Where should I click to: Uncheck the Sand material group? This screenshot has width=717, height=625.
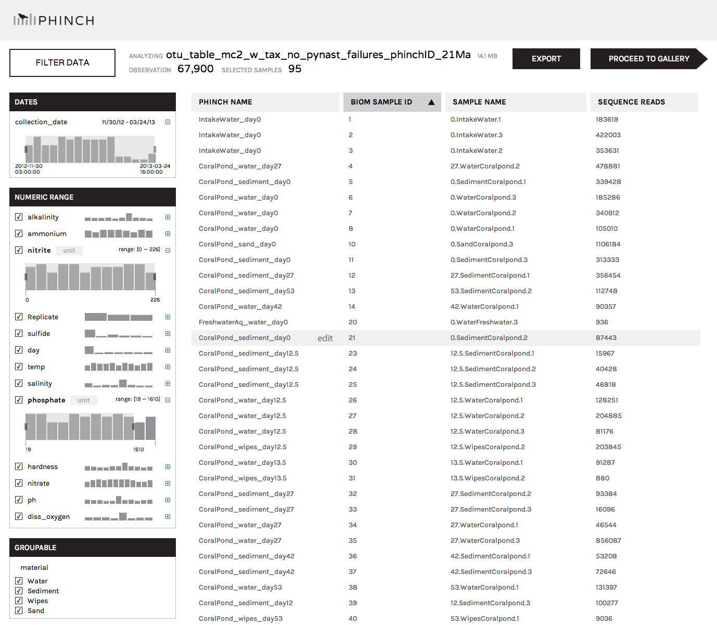[19, 610]
